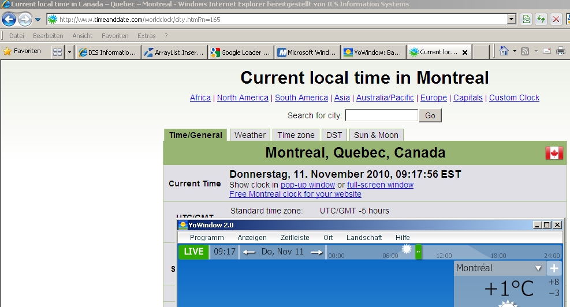Open the Capitals link
570x307 pixels.
coord(468,98)
